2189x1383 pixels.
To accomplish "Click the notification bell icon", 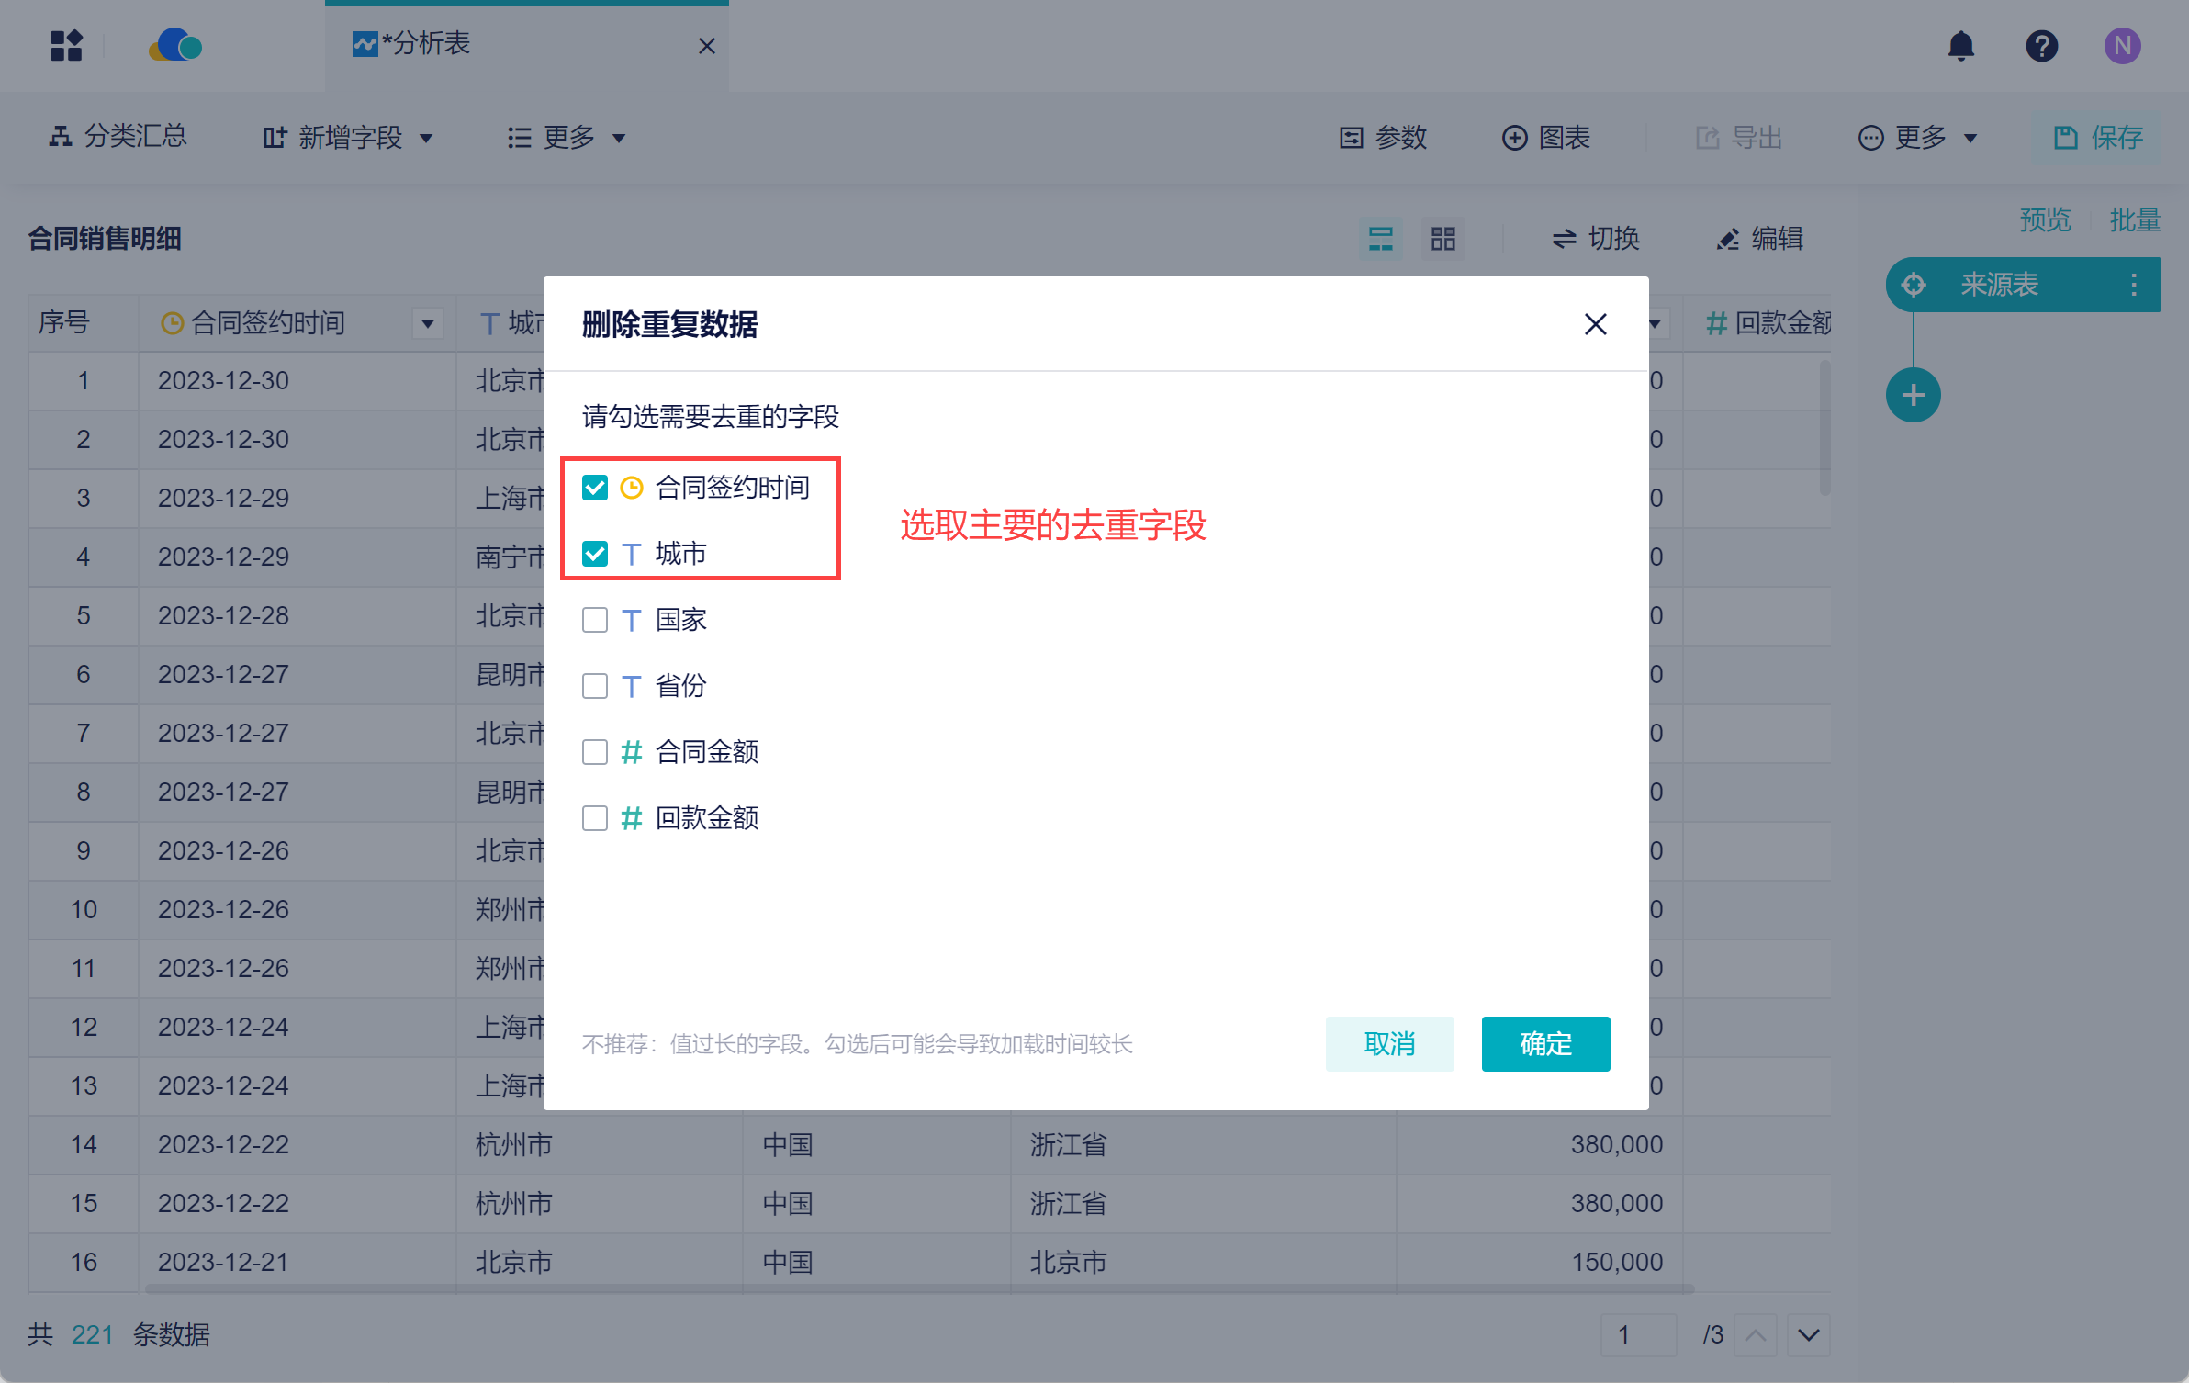I will point(1960,46).
